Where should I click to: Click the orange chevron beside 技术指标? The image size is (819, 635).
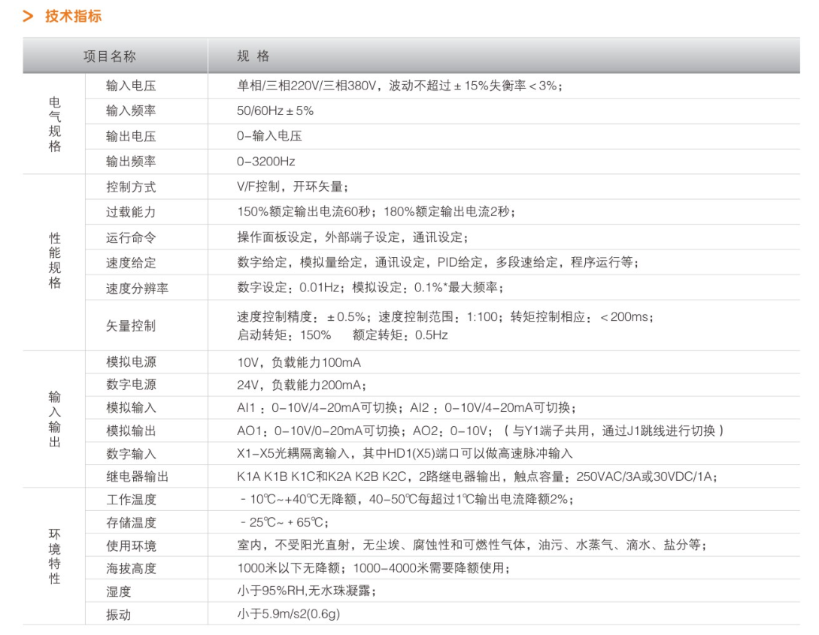pos(28,17)
